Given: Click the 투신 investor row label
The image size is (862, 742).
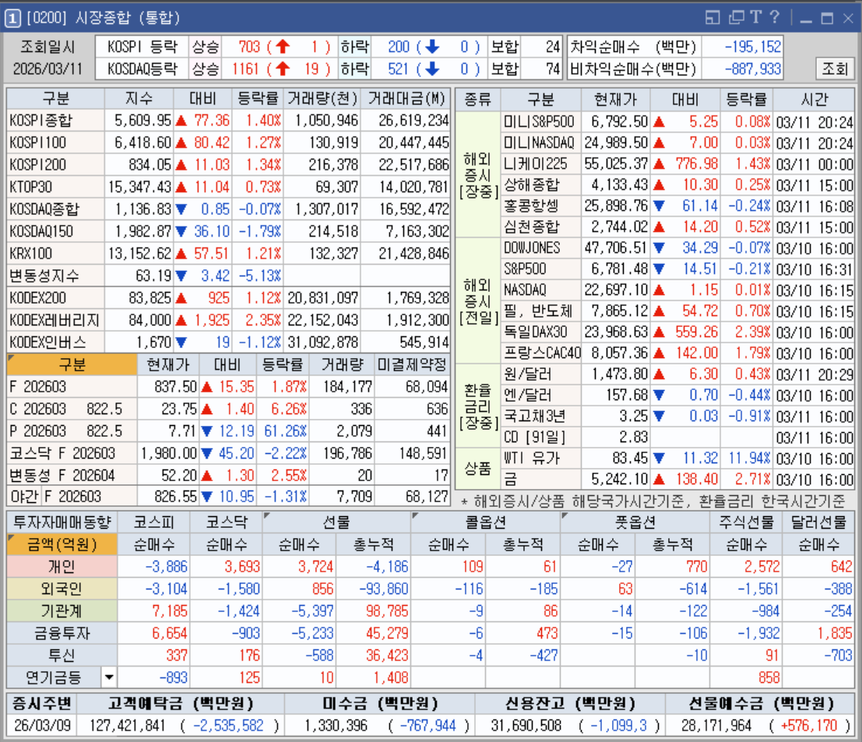Looking at the screenshot, I should pos(62,655).
